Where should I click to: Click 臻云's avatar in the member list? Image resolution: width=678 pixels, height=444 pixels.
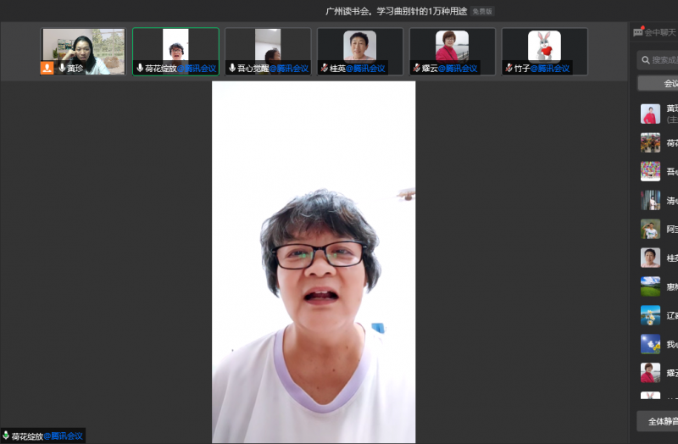(650, 373)
